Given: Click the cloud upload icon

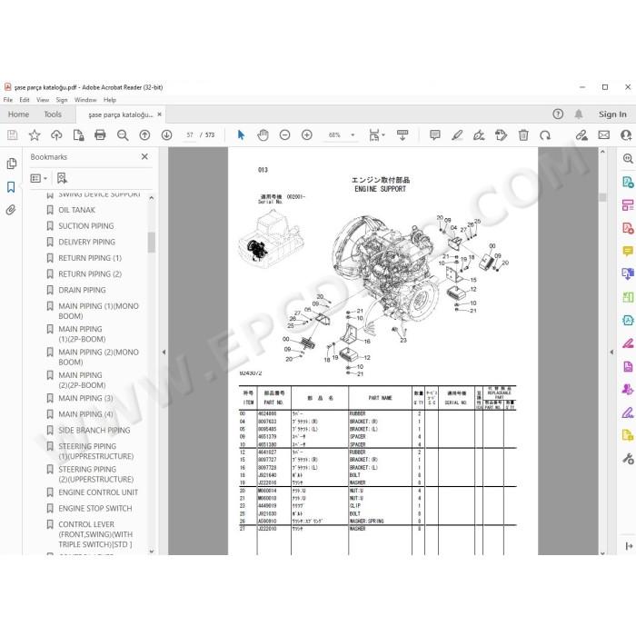Looking at the screenshot, I should (56, 135).
